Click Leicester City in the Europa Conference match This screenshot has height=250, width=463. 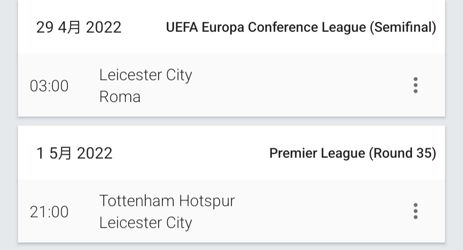click(146, 75)
